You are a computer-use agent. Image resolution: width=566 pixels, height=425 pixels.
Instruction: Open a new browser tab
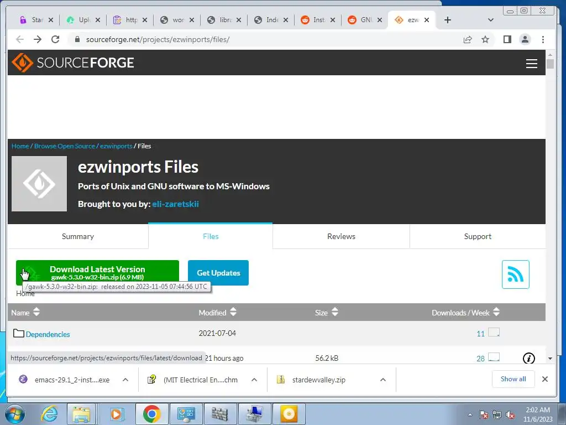click(448, 20)
